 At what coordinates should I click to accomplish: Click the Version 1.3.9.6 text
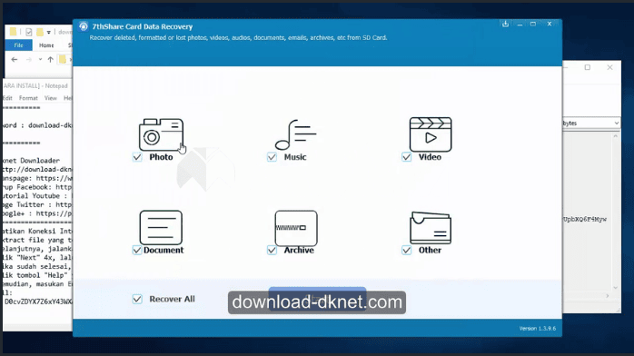538,329
